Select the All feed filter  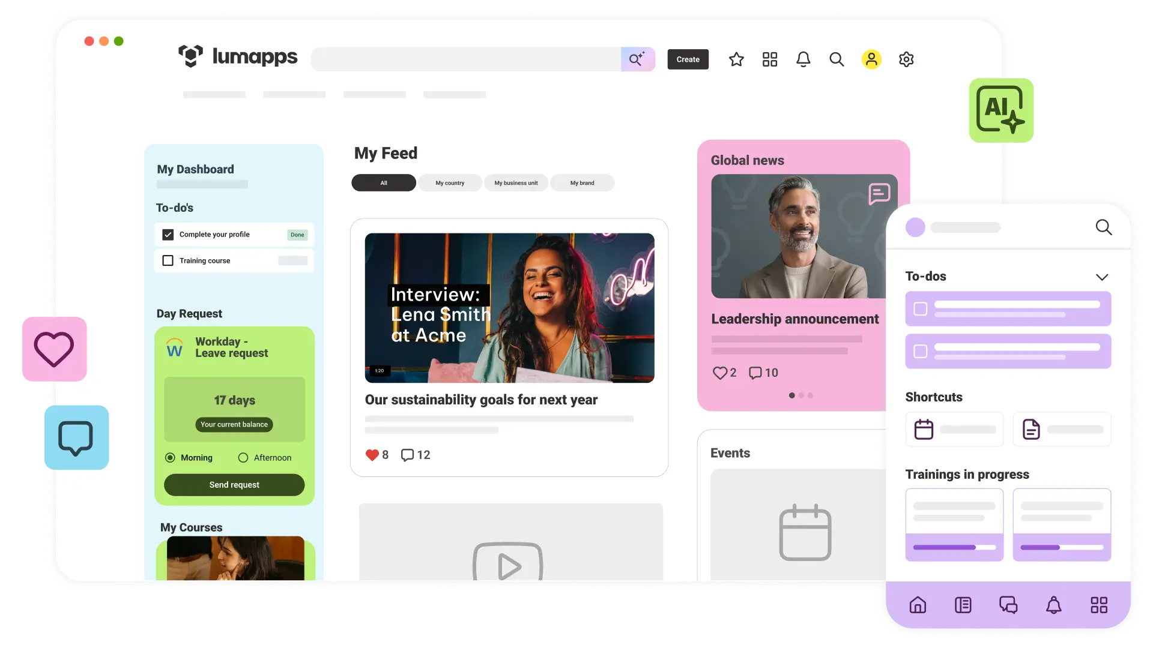(384, 183)
